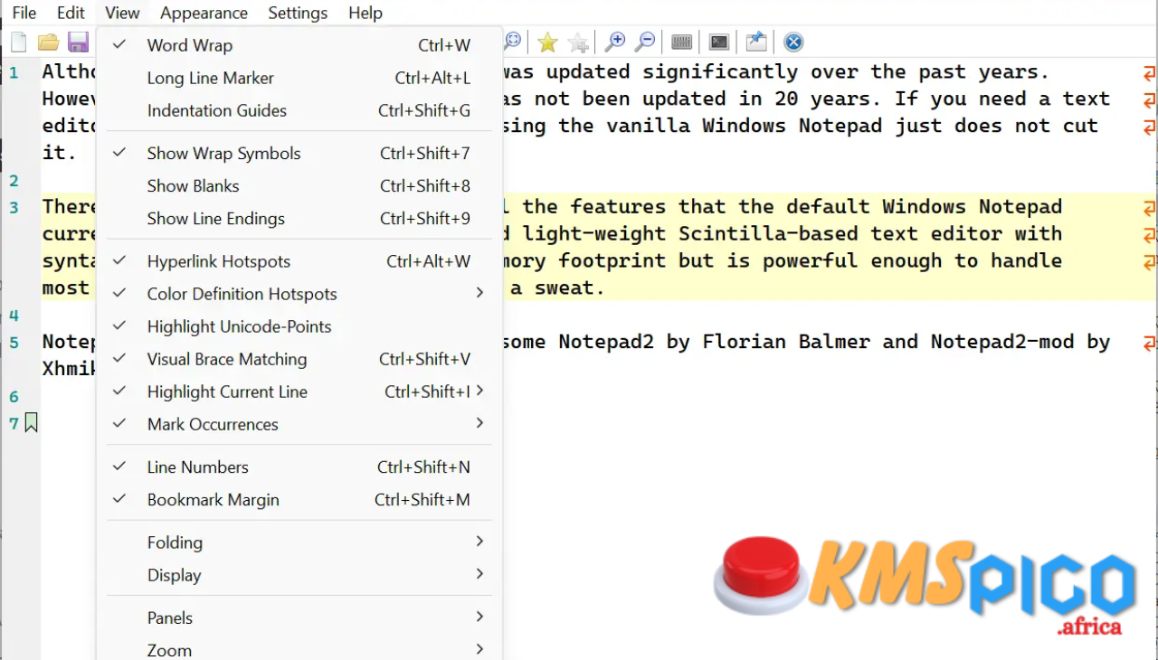
Task: Enable Show Blanks
Action: pos(299,185)
